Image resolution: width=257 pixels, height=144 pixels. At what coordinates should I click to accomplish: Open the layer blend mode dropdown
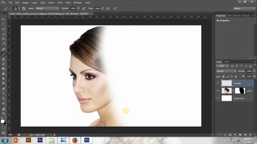(226, 71)
